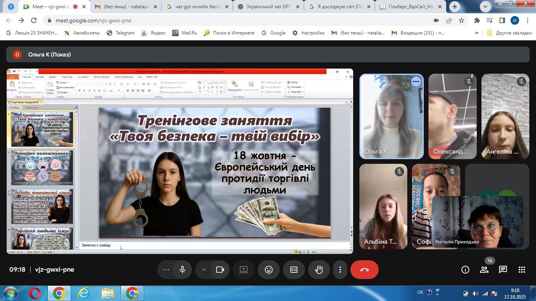The height and width of the screenshot is (301, 536).
Task: Switch to Український чат GPT tab
Action: [x=269, y=7]
